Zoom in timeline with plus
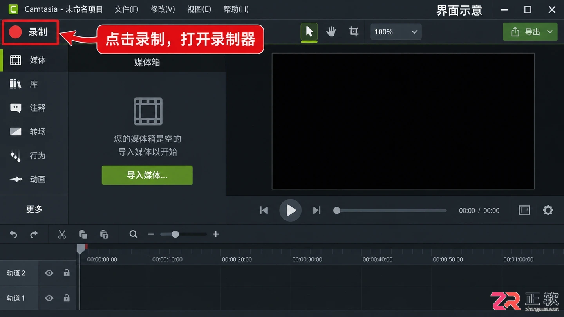This screenshot has height=317, width=564. coord(216,234)
